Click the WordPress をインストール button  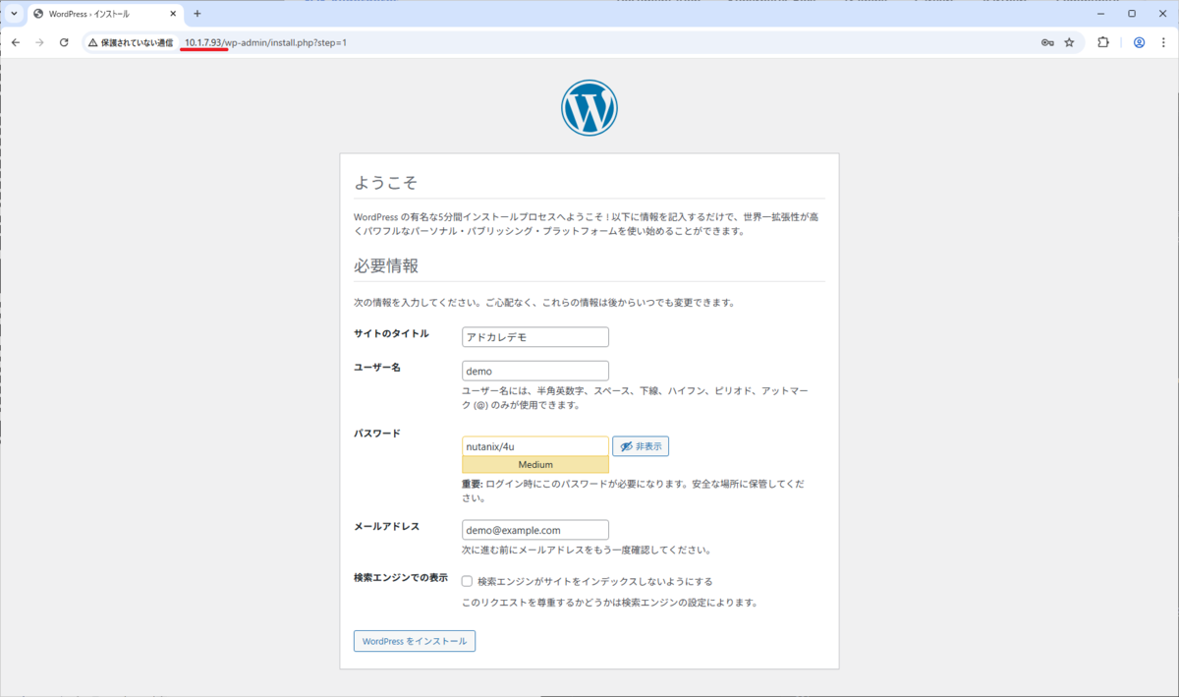[415, 641]
